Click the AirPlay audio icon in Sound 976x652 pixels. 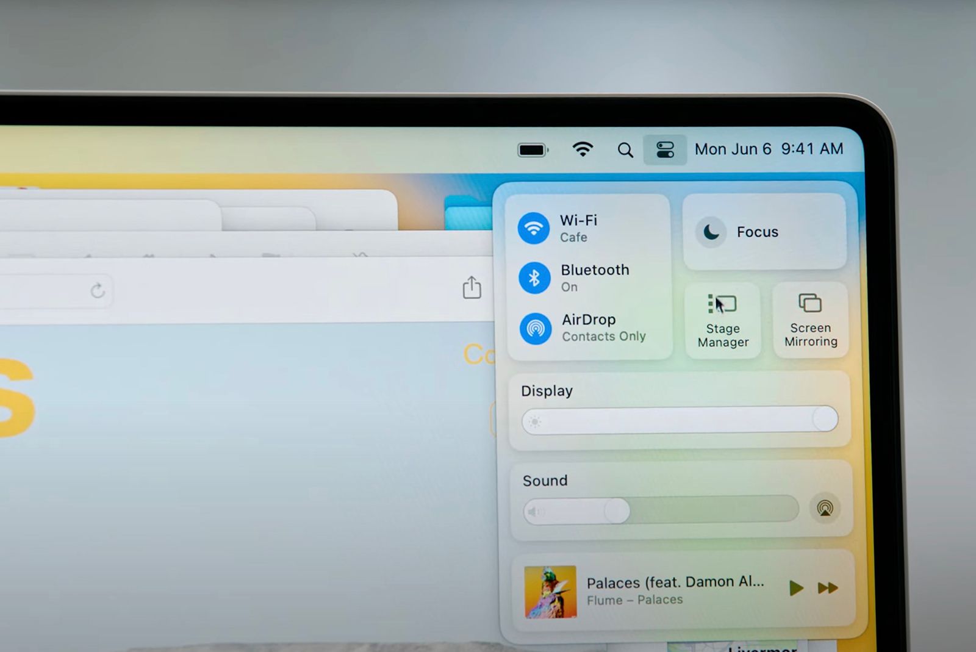click(x=825, y=507)
